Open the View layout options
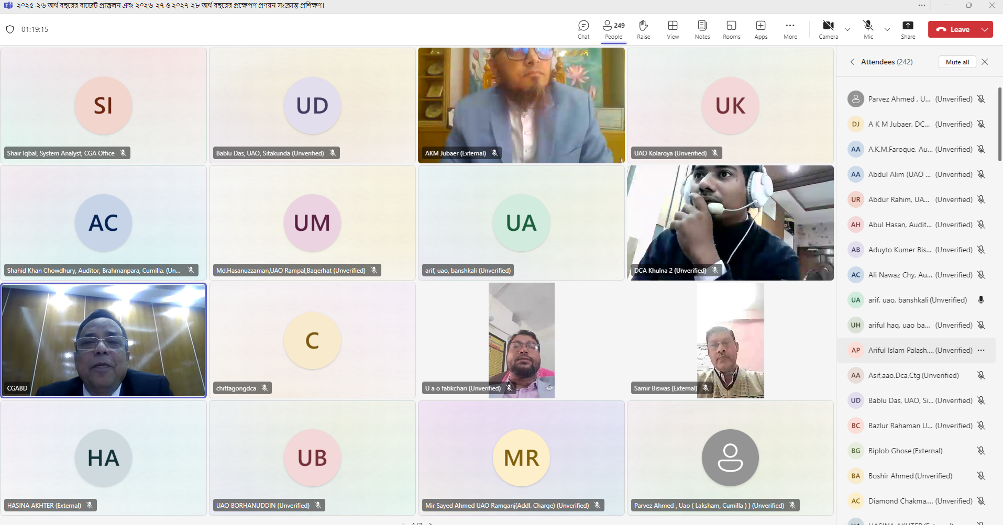Viewport: 1003px width, 525px height. 673,29
